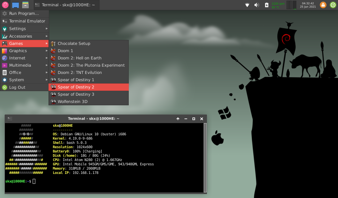This screenshot has width=338, height=198.
Task: Open the Multimedia submenu
Action: coord(24,65)
